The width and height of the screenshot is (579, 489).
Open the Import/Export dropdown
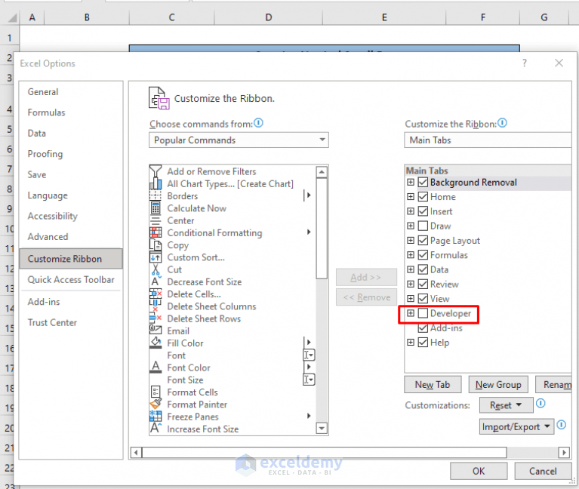pos(516,426)
